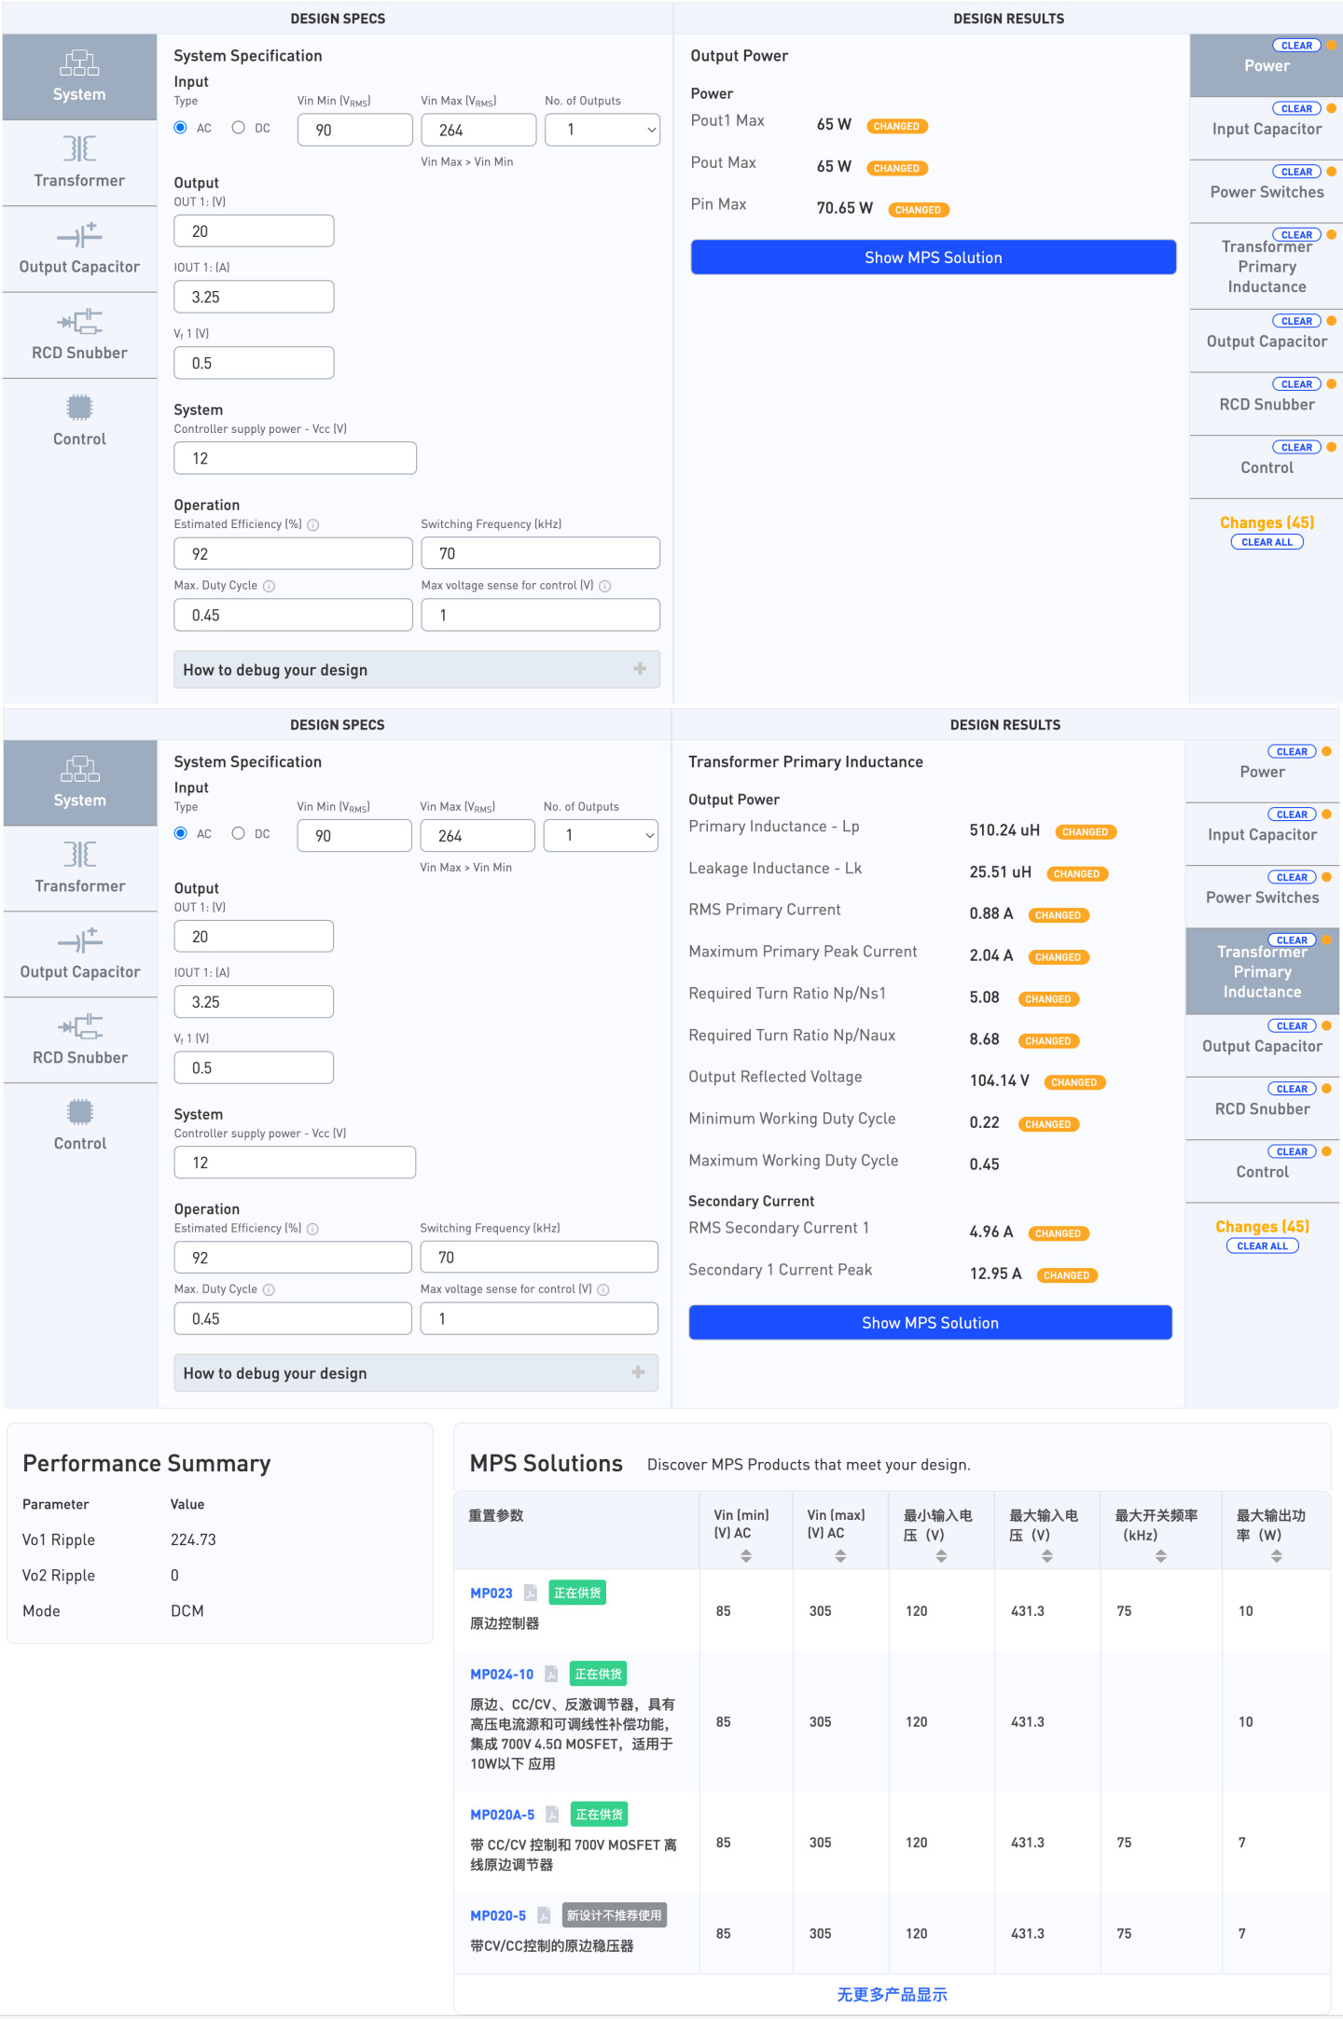Click the Control chip icon in the upper sidebar
This screenshot has width=1343, height=2019.
coord(79,408)
